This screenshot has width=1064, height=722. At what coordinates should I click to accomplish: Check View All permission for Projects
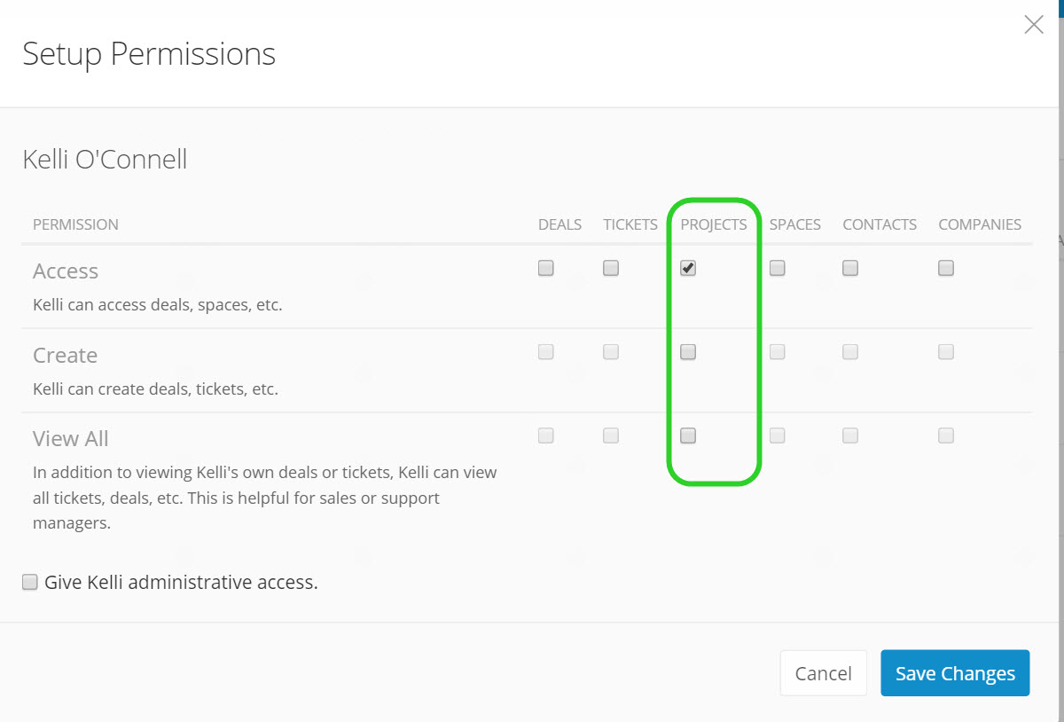pos(688,436)
